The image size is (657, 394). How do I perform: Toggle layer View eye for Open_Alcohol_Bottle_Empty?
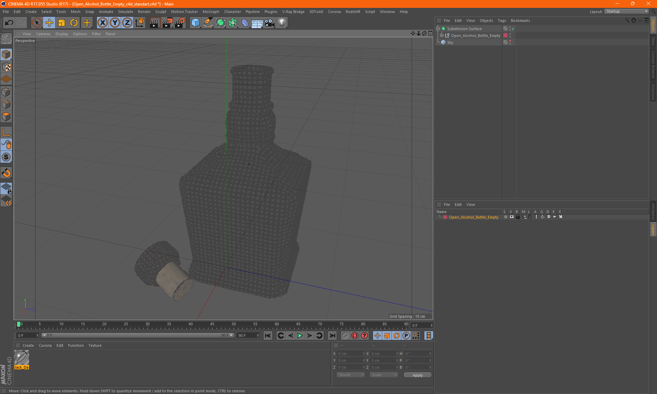point(512,217)
